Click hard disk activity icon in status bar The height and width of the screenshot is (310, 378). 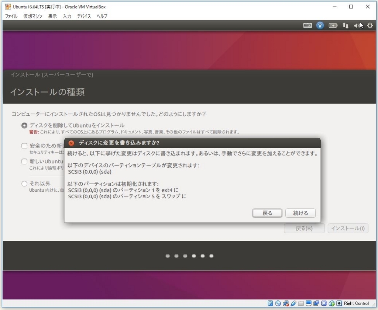pos(270,303)
